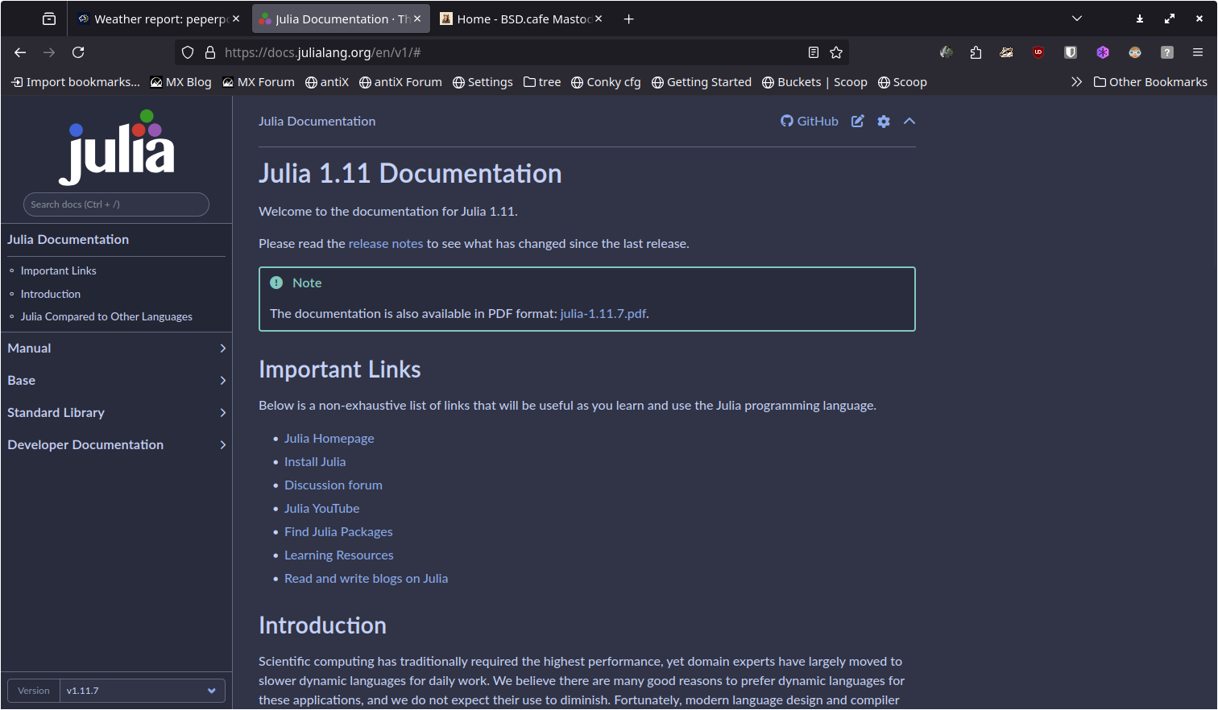The height and width of the screenshot is (710, 1218).
Task: Open the Other Bookmarks folder
Action: pyautogui.click(x=1150, y=81)
